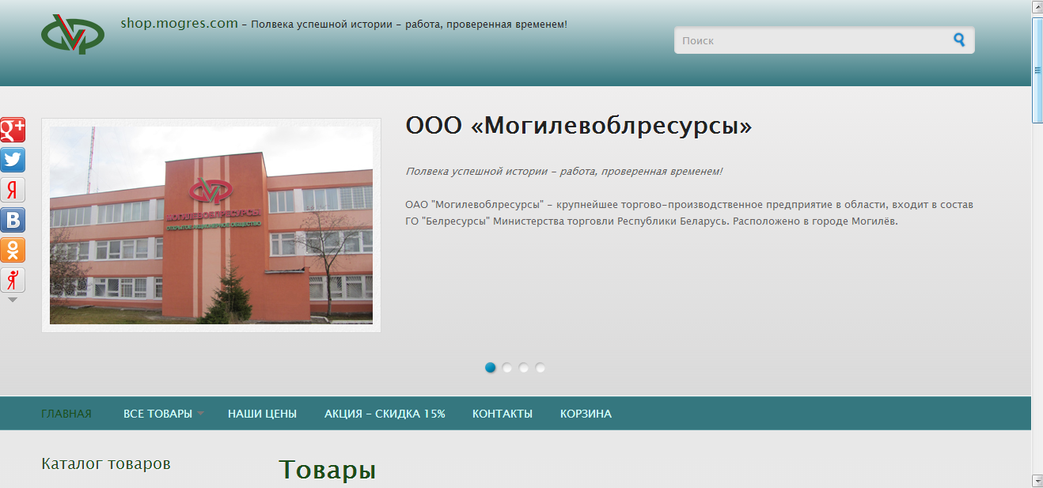Click the green Mogres logo icon

[x=73, y=34]
